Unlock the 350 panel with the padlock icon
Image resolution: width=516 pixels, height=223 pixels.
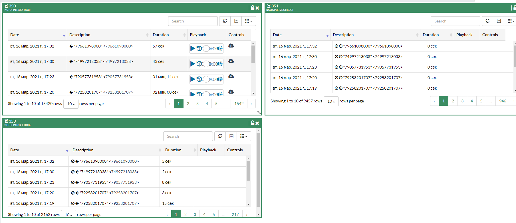point(253,8)
